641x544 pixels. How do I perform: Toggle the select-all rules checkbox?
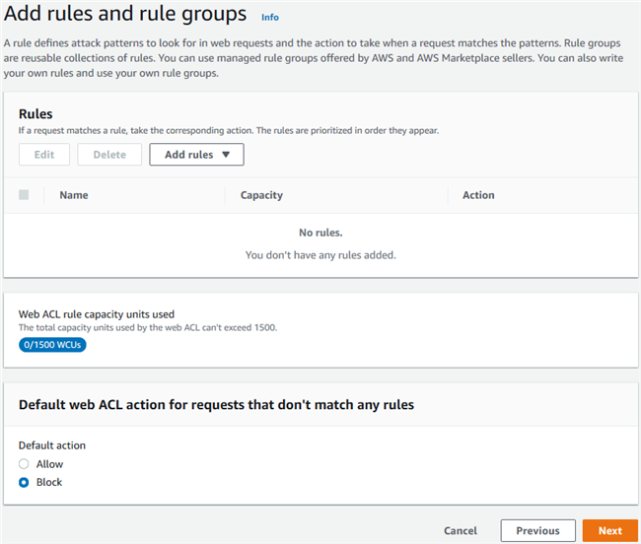coord(24,195)
